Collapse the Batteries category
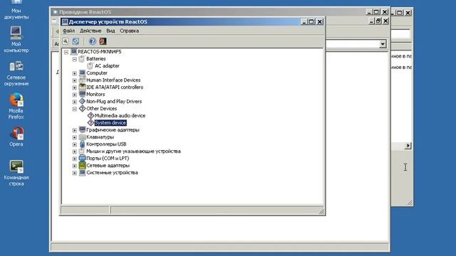Viewport: 456px width, 256px height. pyautogui.click(x=74, y=59)
